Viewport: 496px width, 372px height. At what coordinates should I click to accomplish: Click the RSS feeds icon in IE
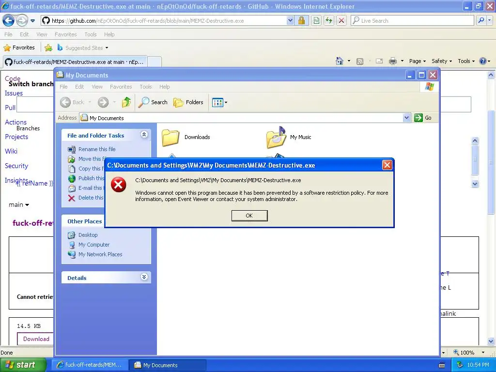[360, 62]
